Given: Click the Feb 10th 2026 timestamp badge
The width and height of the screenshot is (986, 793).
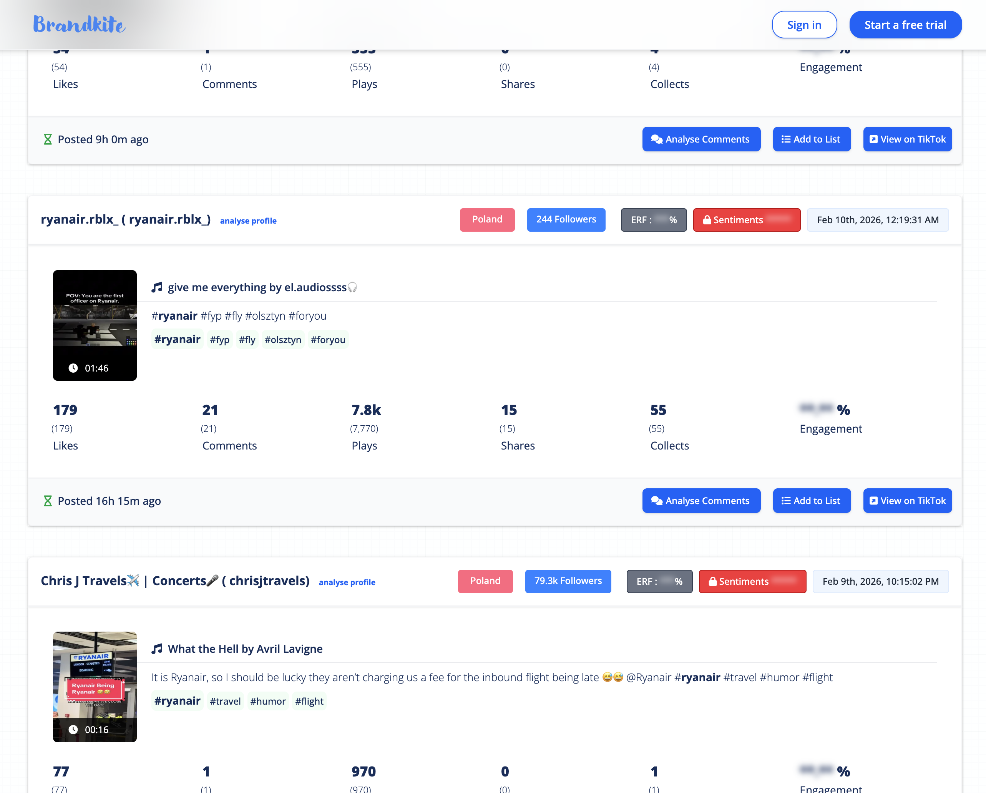Looking at the screenshot, I should (877, 220).
